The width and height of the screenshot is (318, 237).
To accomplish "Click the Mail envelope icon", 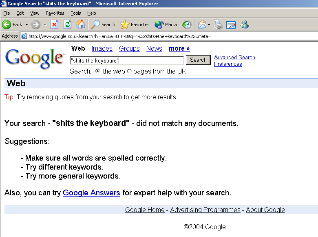I will coord(202,25).
